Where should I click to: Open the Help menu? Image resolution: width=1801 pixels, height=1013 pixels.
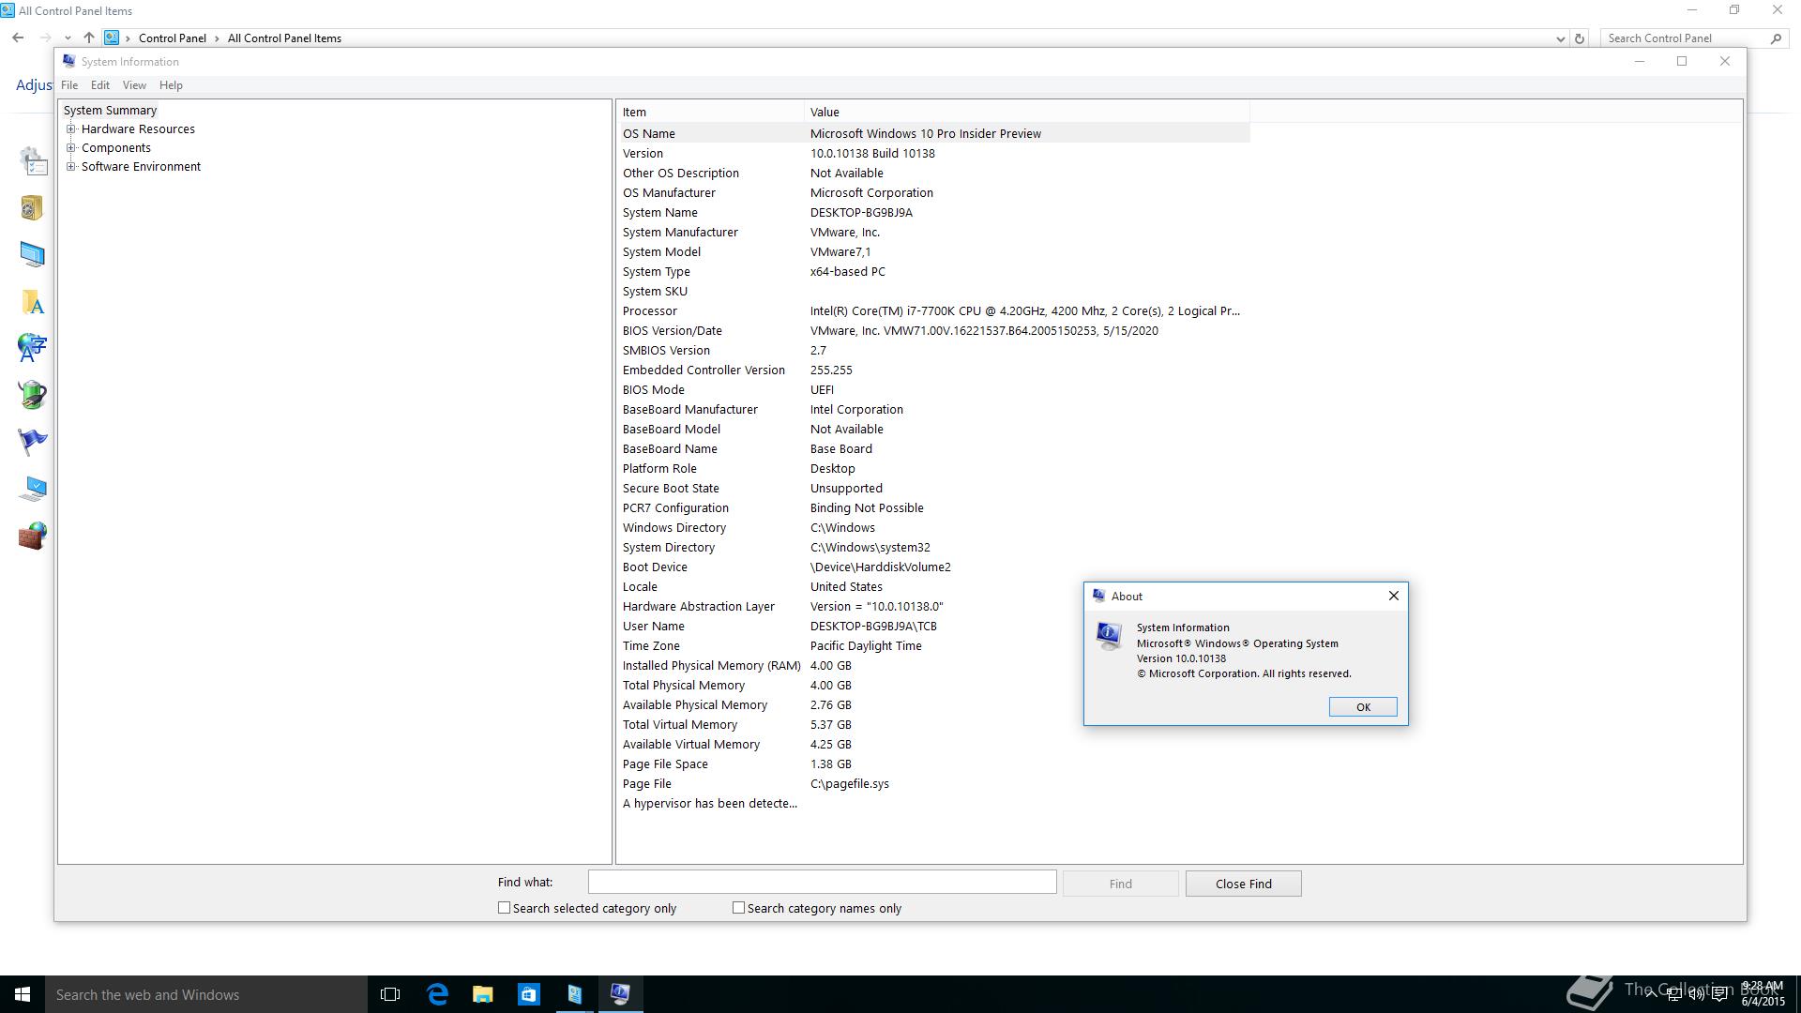point(171,85)
